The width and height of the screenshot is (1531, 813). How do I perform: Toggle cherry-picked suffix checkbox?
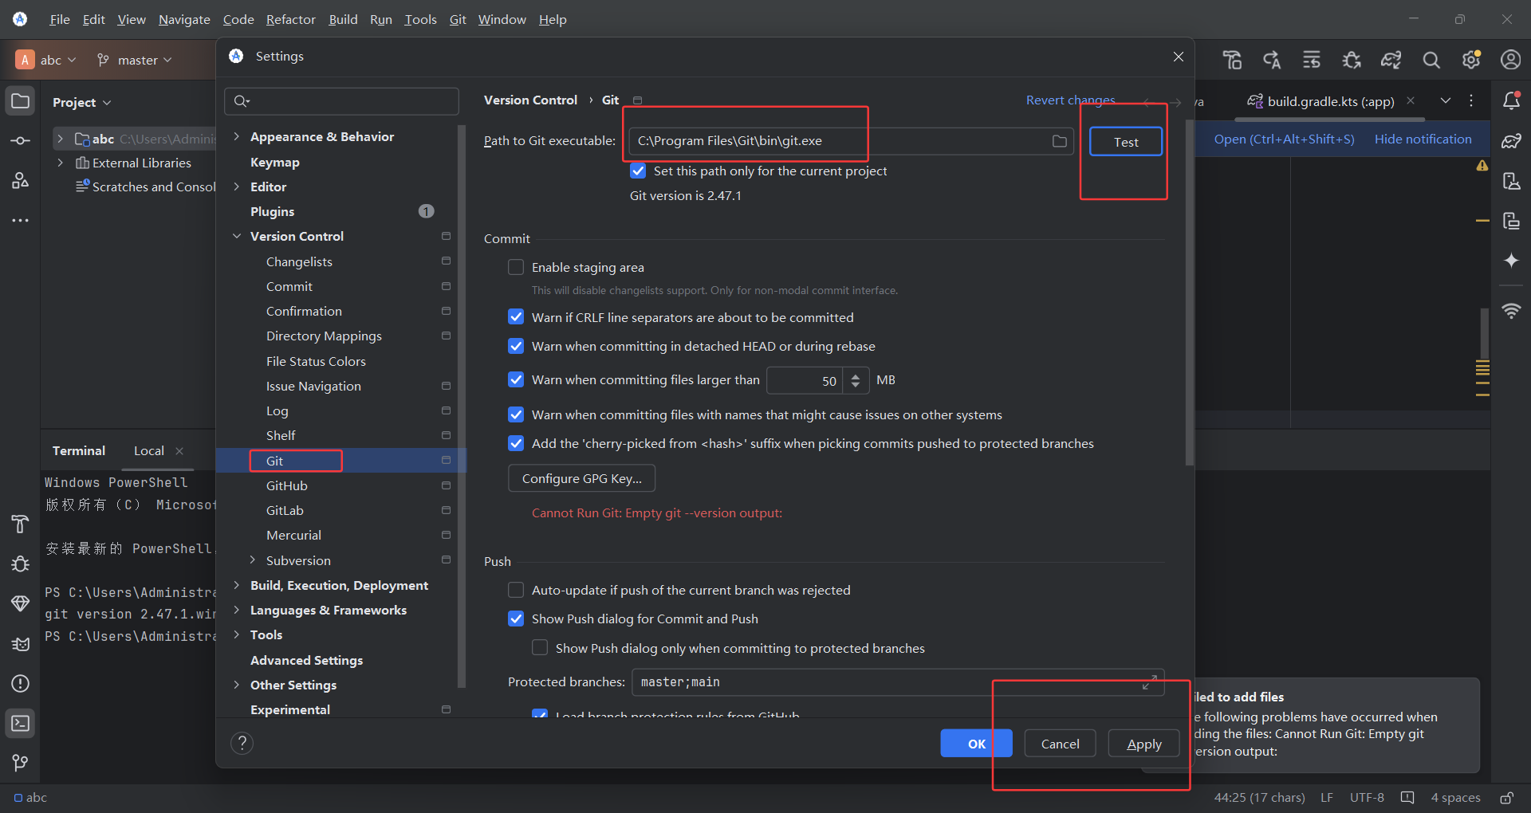coord(516,443)
